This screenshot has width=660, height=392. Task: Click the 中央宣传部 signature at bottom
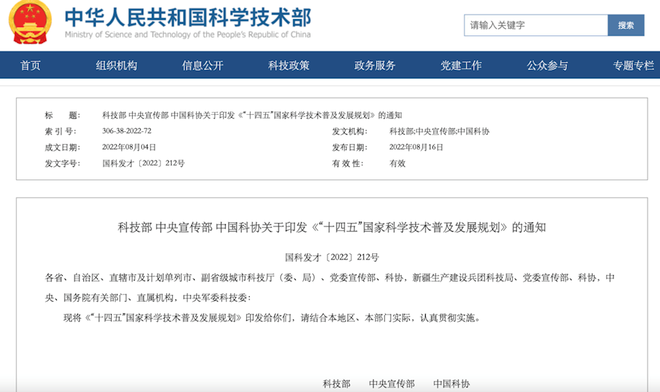(x=392, y=383)
